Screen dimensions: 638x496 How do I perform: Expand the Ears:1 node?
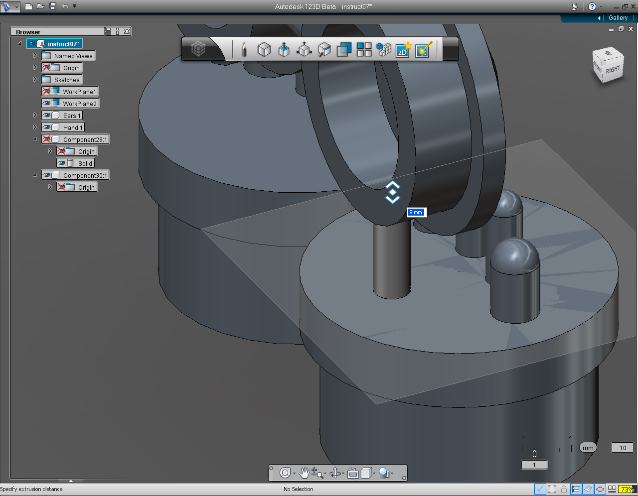[35, 115]
